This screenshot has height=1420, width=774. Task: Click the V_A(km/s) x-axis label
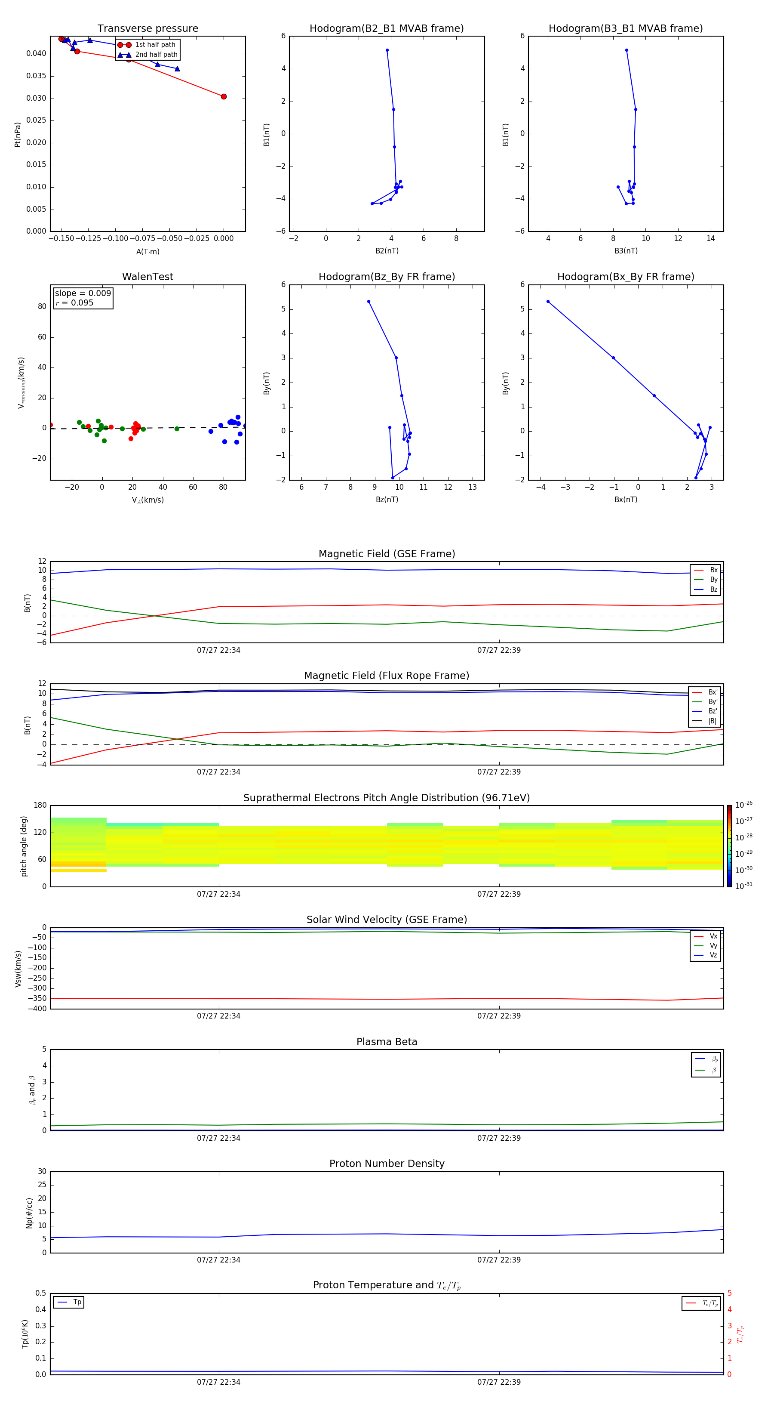147,500
